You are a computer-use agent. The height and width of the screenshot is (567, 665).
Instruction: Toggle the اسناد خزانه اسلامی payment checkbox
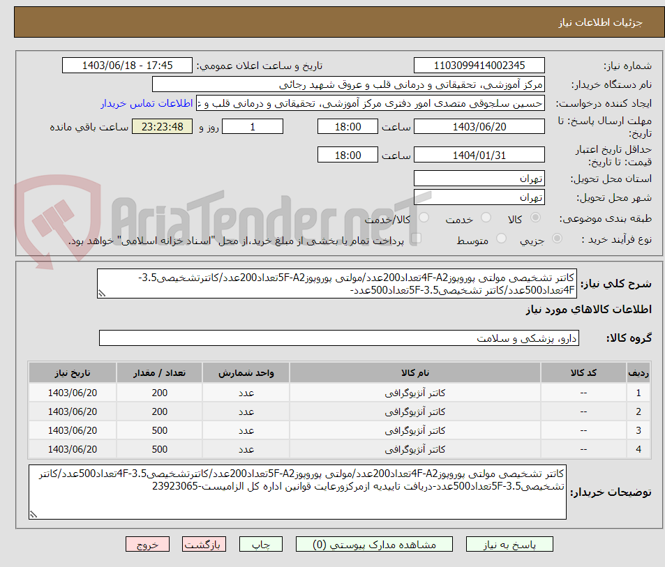coord(417,239)
